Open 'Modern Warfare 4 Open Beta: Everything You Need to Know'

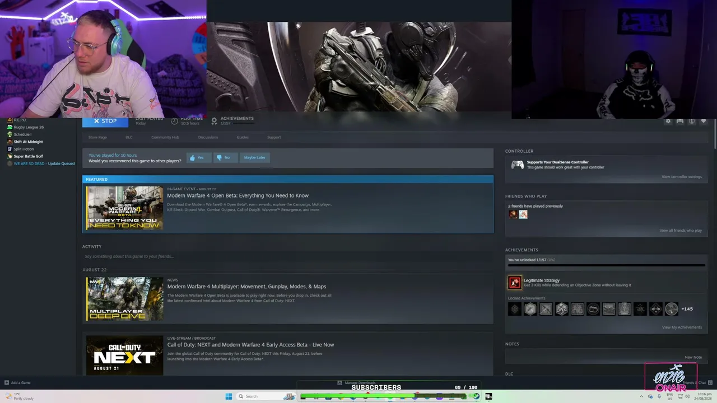point(238,195)
